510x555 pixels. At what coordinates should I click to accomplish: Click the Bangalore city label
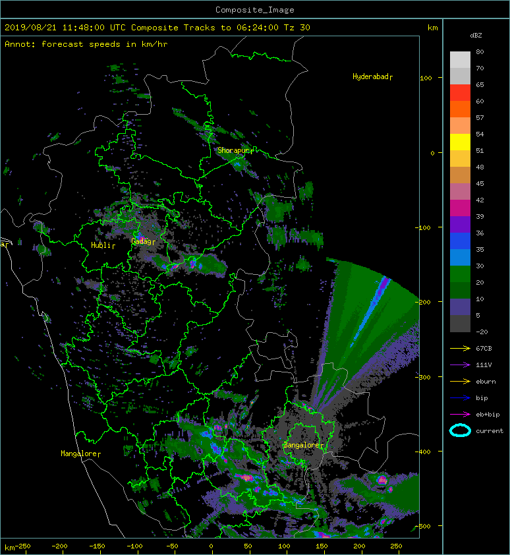(x=303, y=445)
